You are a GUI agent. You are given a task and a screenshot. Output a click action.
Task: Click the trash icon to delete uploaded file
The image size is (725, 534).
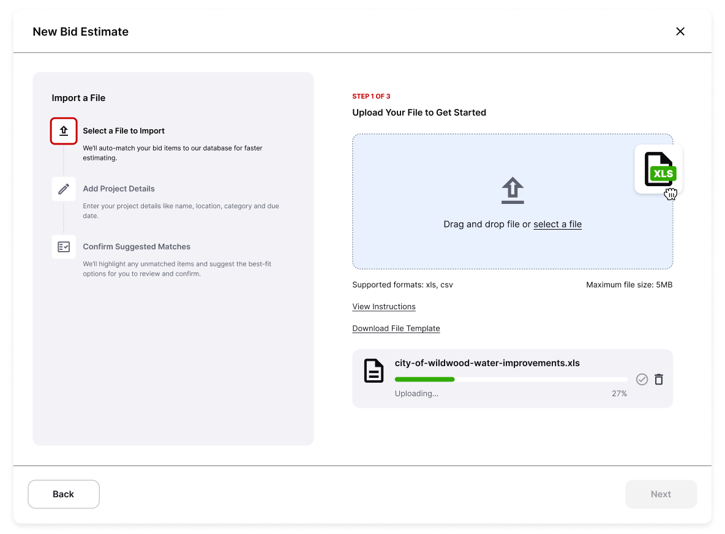659,380
